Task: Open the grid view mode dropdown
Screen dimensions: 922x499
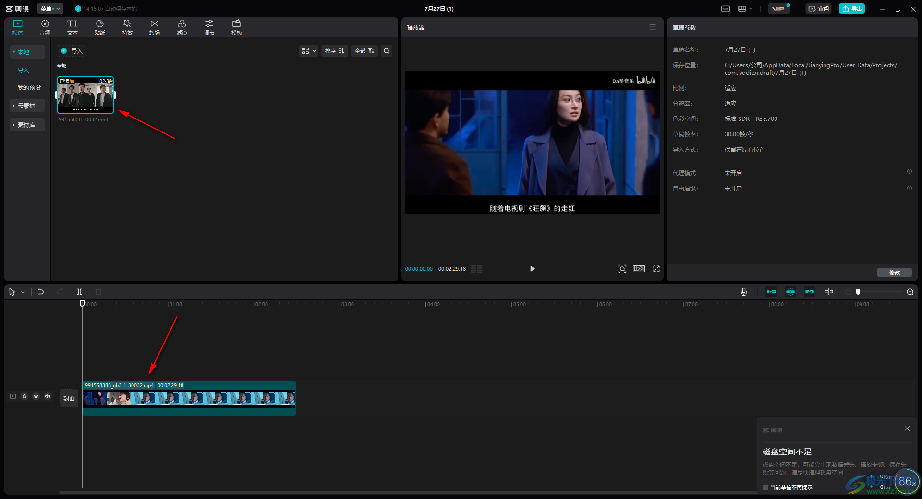Action: (x=309, y=51)
